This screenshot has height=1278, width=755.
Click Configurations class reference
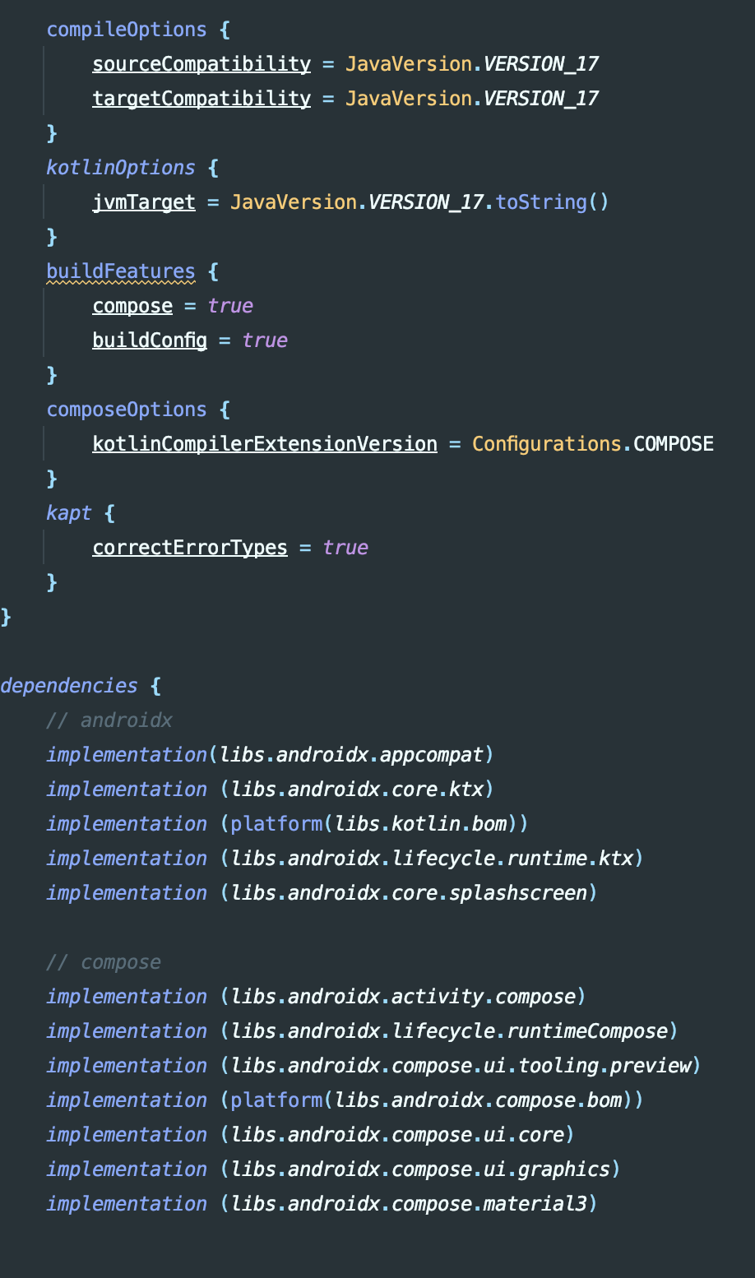point(547,444)
